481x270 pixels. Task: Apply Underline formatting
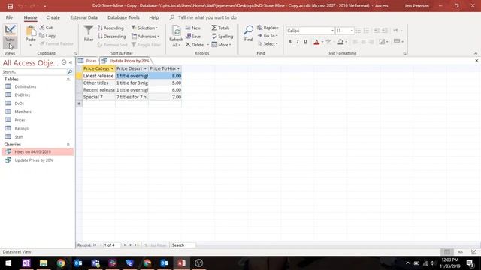[305, 42]
